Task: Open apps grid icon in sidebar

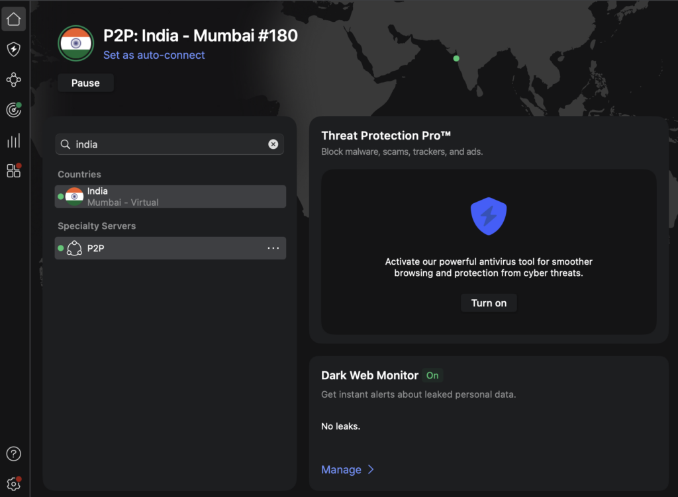Action: (x=13, y=171)
